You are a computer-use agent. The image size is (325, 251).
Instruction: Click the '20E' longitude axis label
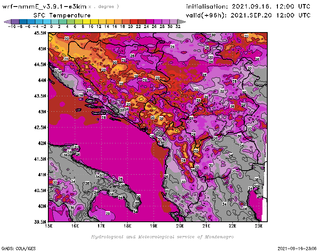(x=180, y=226)
